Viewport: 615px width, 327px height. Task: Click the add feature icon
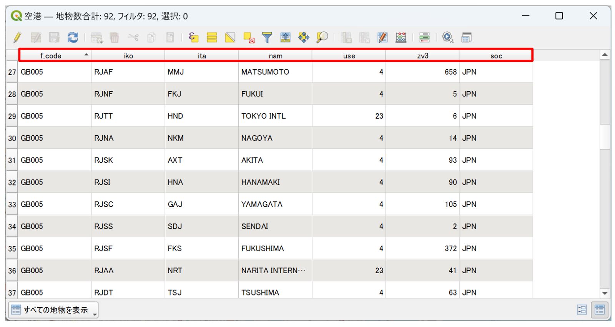click(x=96, y=37)
